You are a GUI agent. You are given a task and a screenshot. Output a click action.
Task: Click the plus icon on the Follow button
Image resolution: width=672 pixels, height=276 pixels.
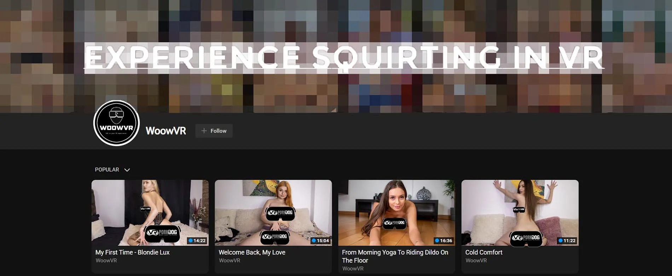click(x=204, y=131)
